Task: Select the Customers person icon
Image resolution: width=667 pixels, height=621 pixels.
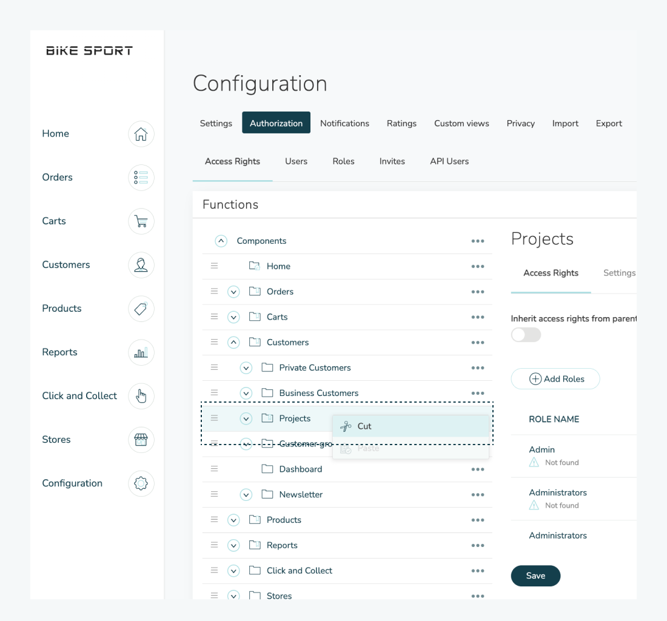Action: 141,265
